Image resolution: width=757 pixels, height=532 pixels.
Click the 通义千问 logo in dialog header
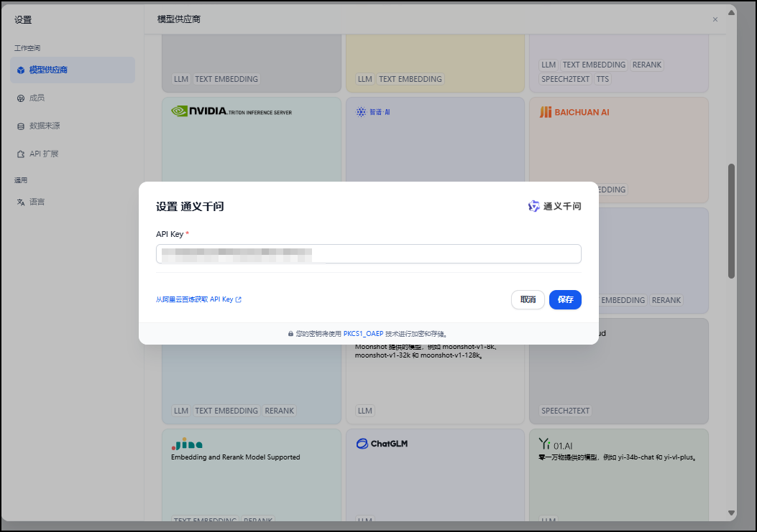click(555, 207)
